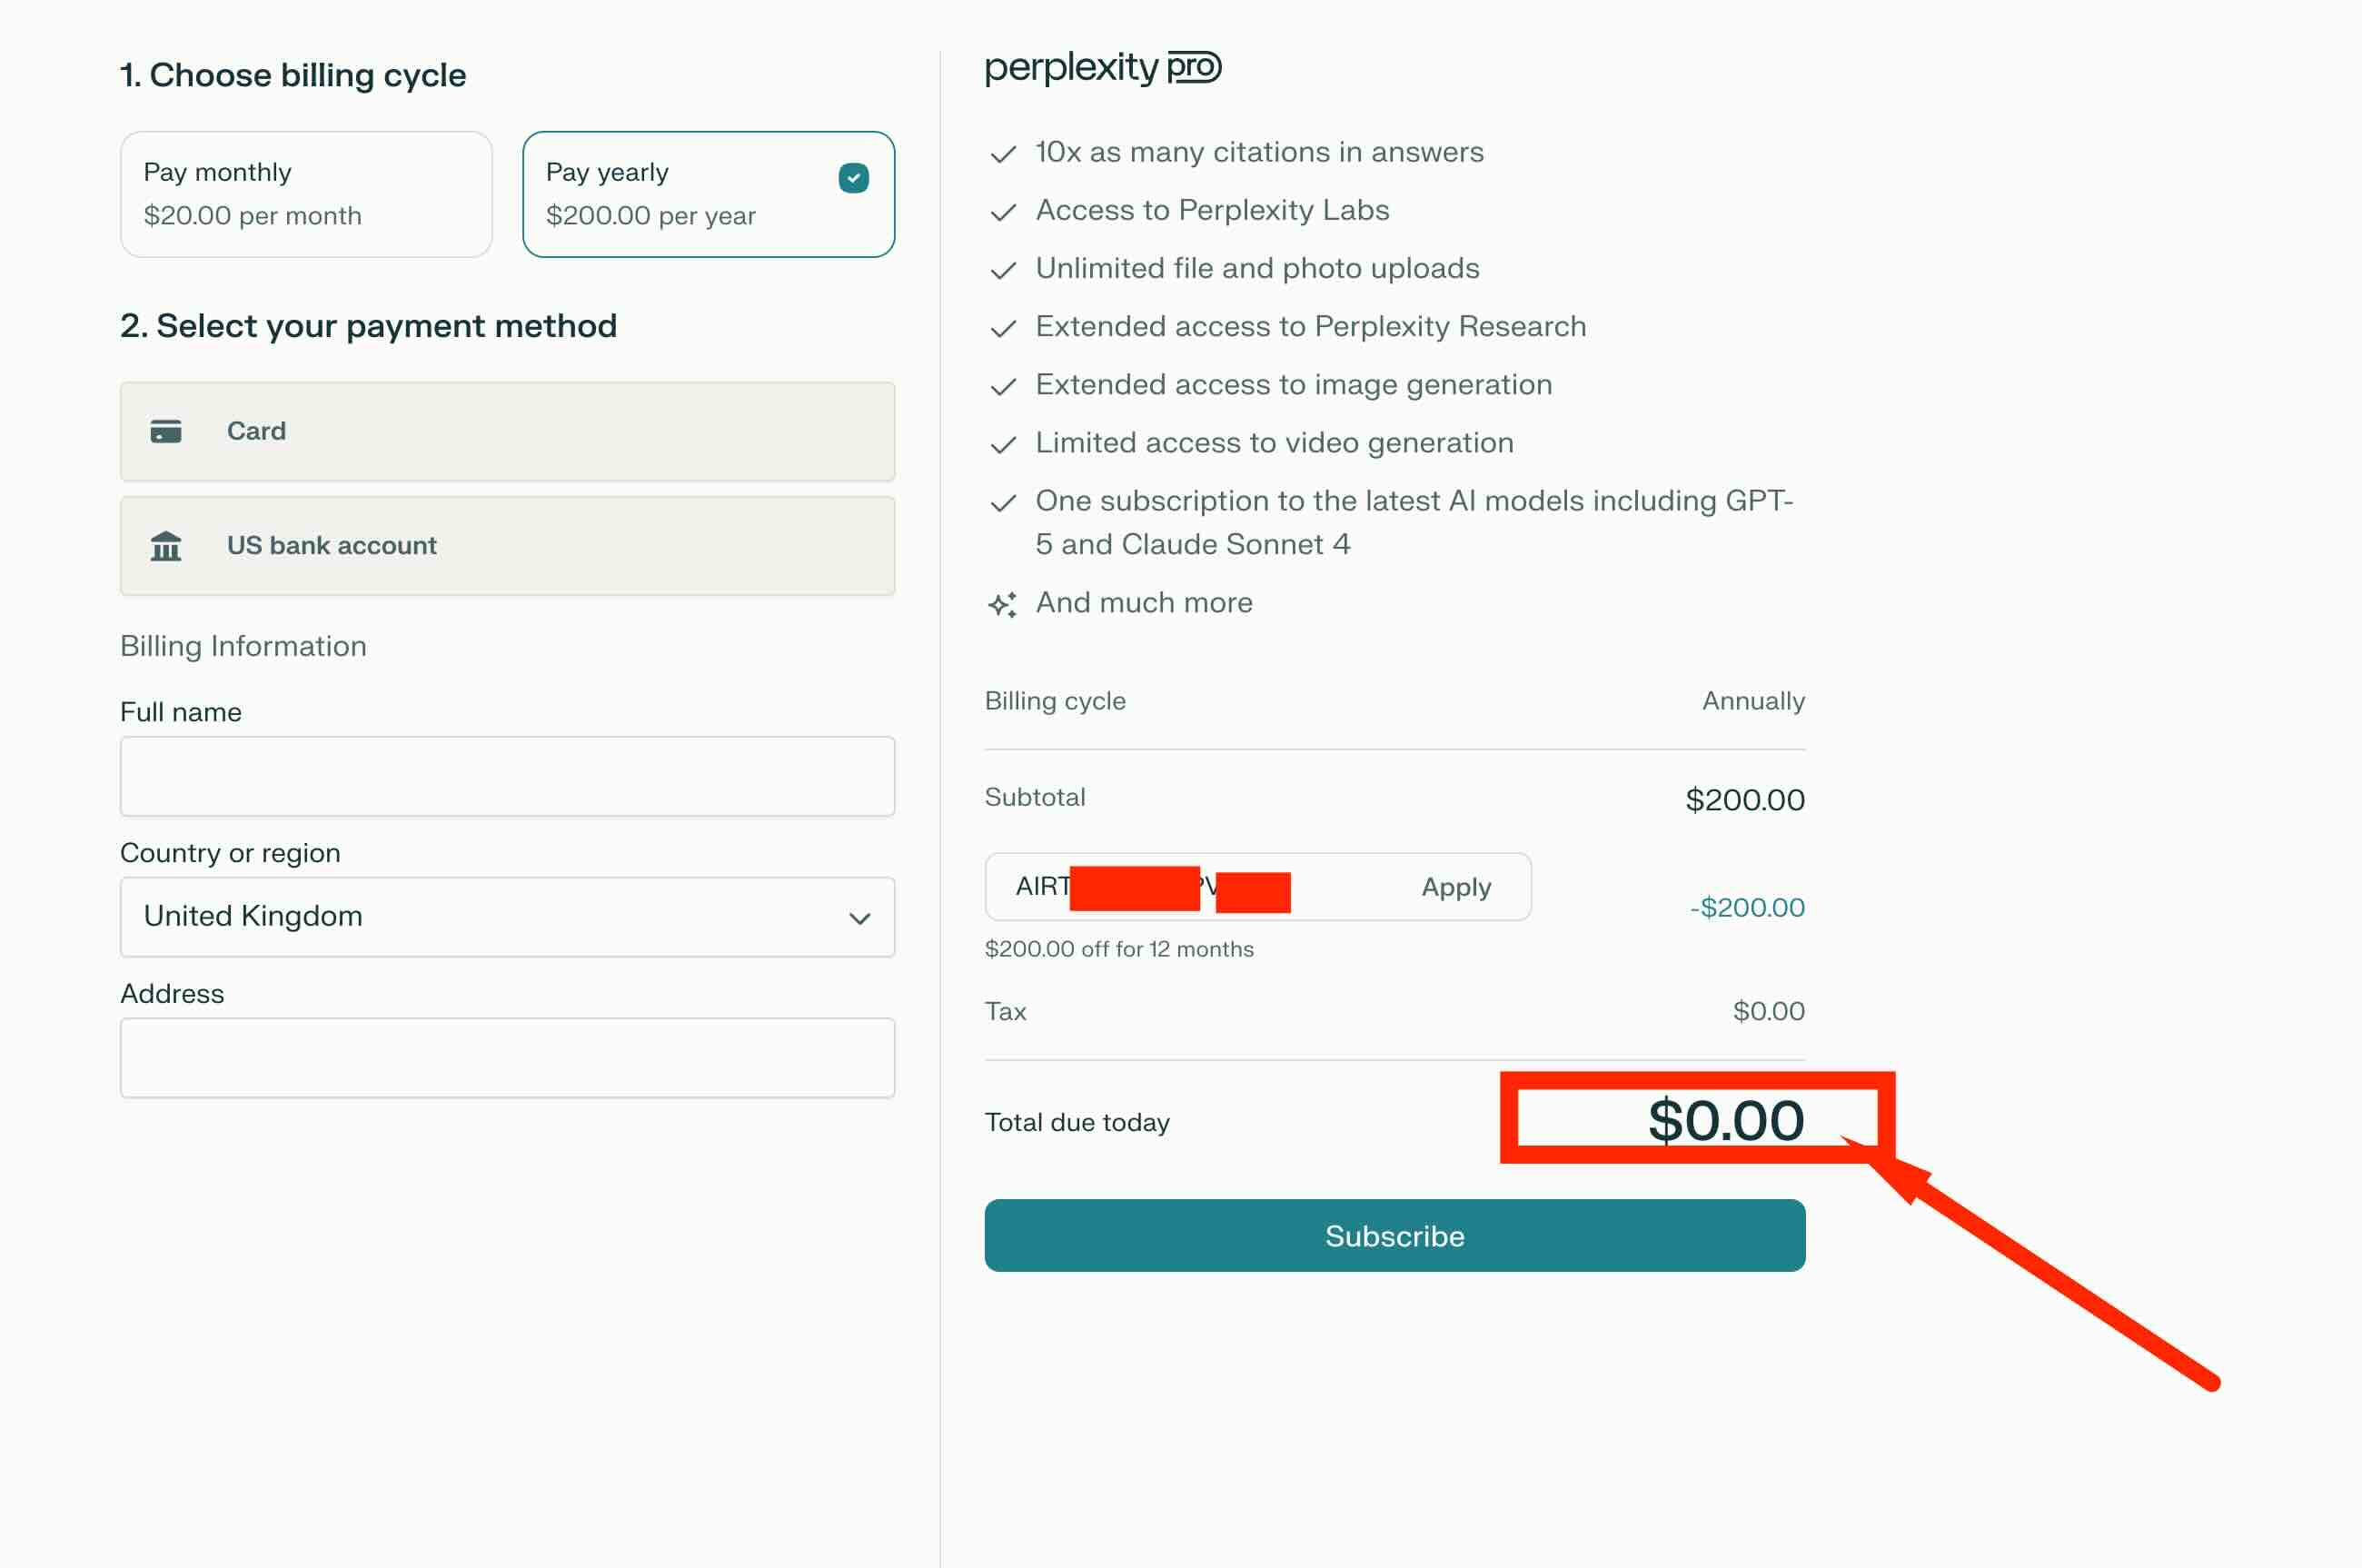Focus the Full name text field

point(507,776)
